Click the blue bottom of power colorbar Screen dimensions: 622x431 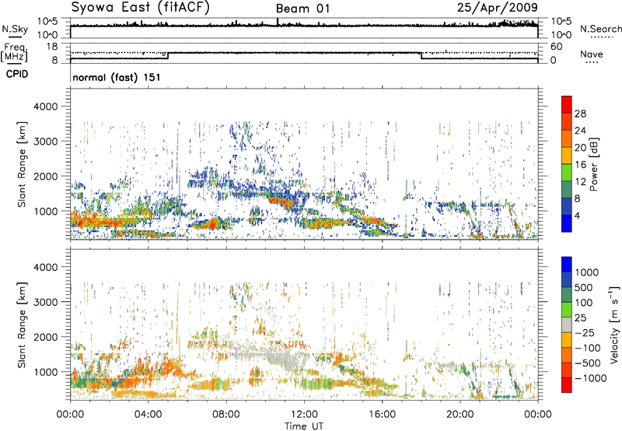(567, 223)
